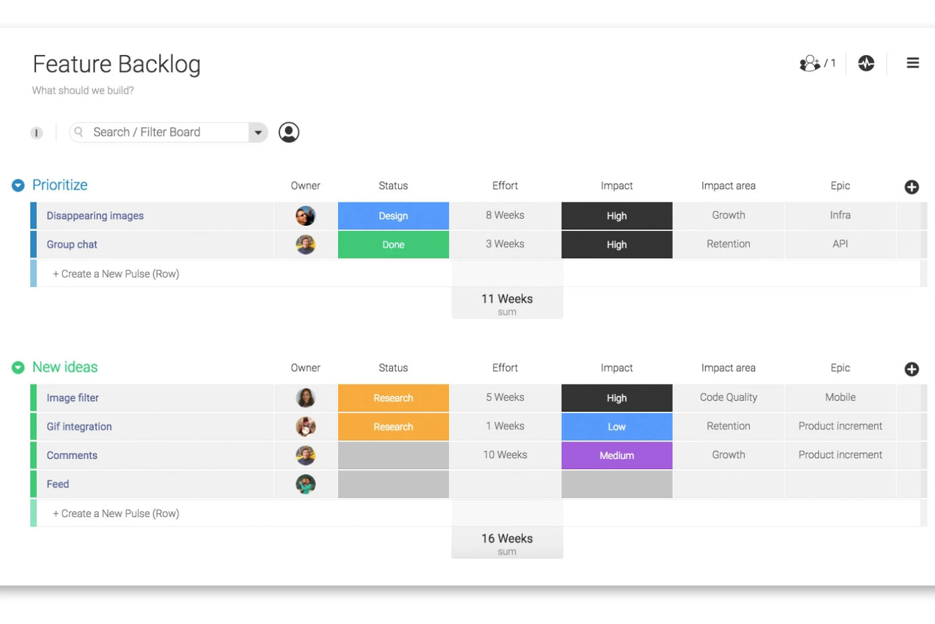
Task: Click the Prioritize group title
Action: coord(60,185)
